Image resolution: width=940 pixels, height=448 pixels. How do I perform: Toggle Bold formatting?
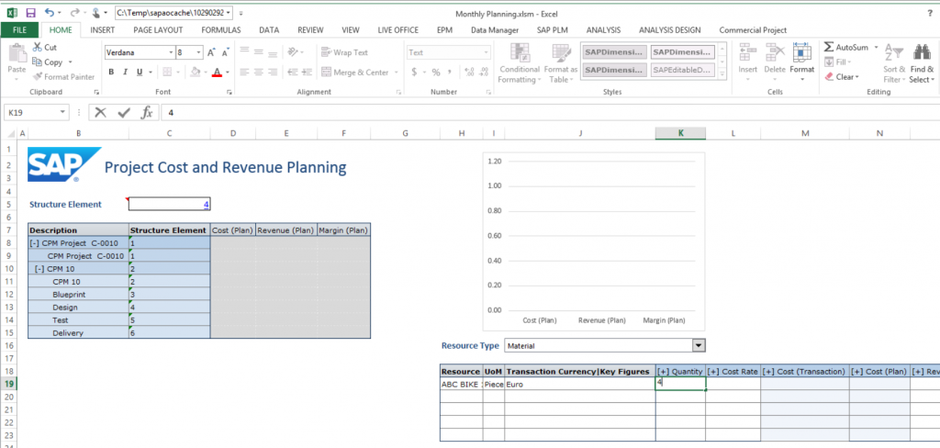click(x=111, y=73)
